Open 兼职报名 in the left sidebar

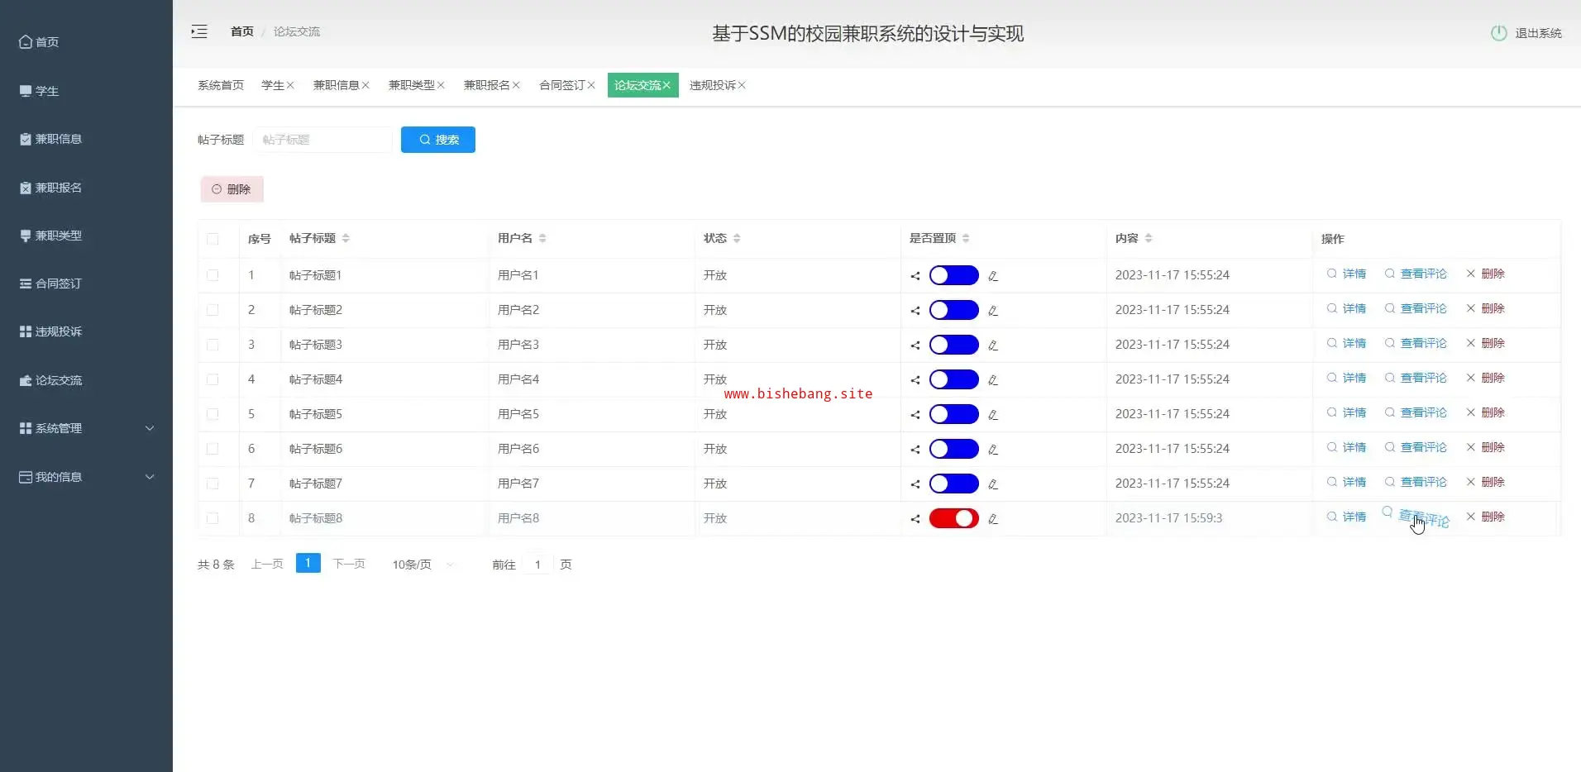pyautogui.click(x=58, y=188)
